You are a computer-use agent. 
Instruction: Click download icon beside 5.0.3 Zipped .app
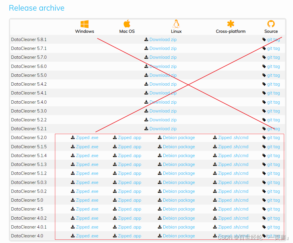click(x=115, y=182)
